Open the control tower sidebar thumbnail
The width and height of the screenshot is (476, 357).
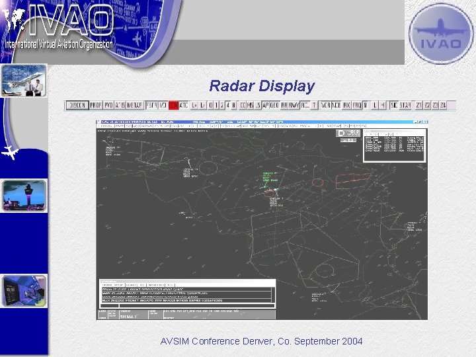[x=24, y=196]
